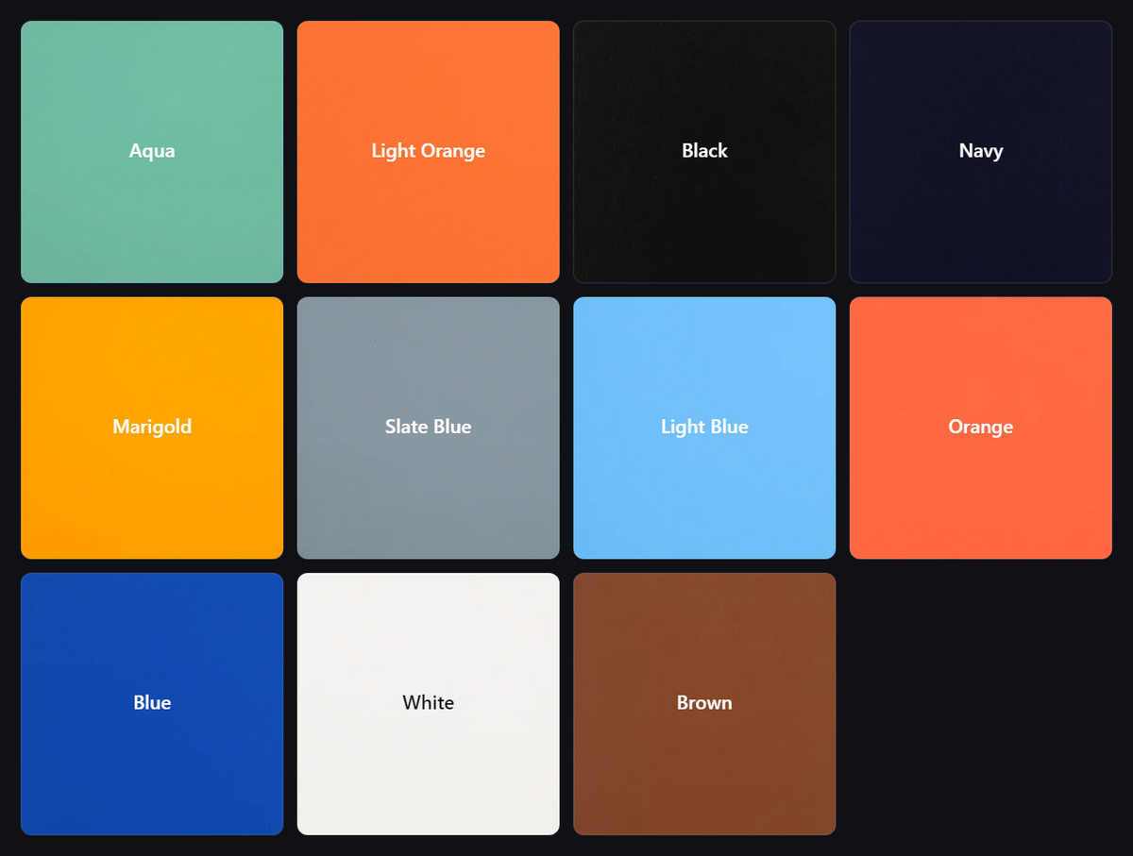
Task: Click the Marigold swatch
Action: [152, 428]
